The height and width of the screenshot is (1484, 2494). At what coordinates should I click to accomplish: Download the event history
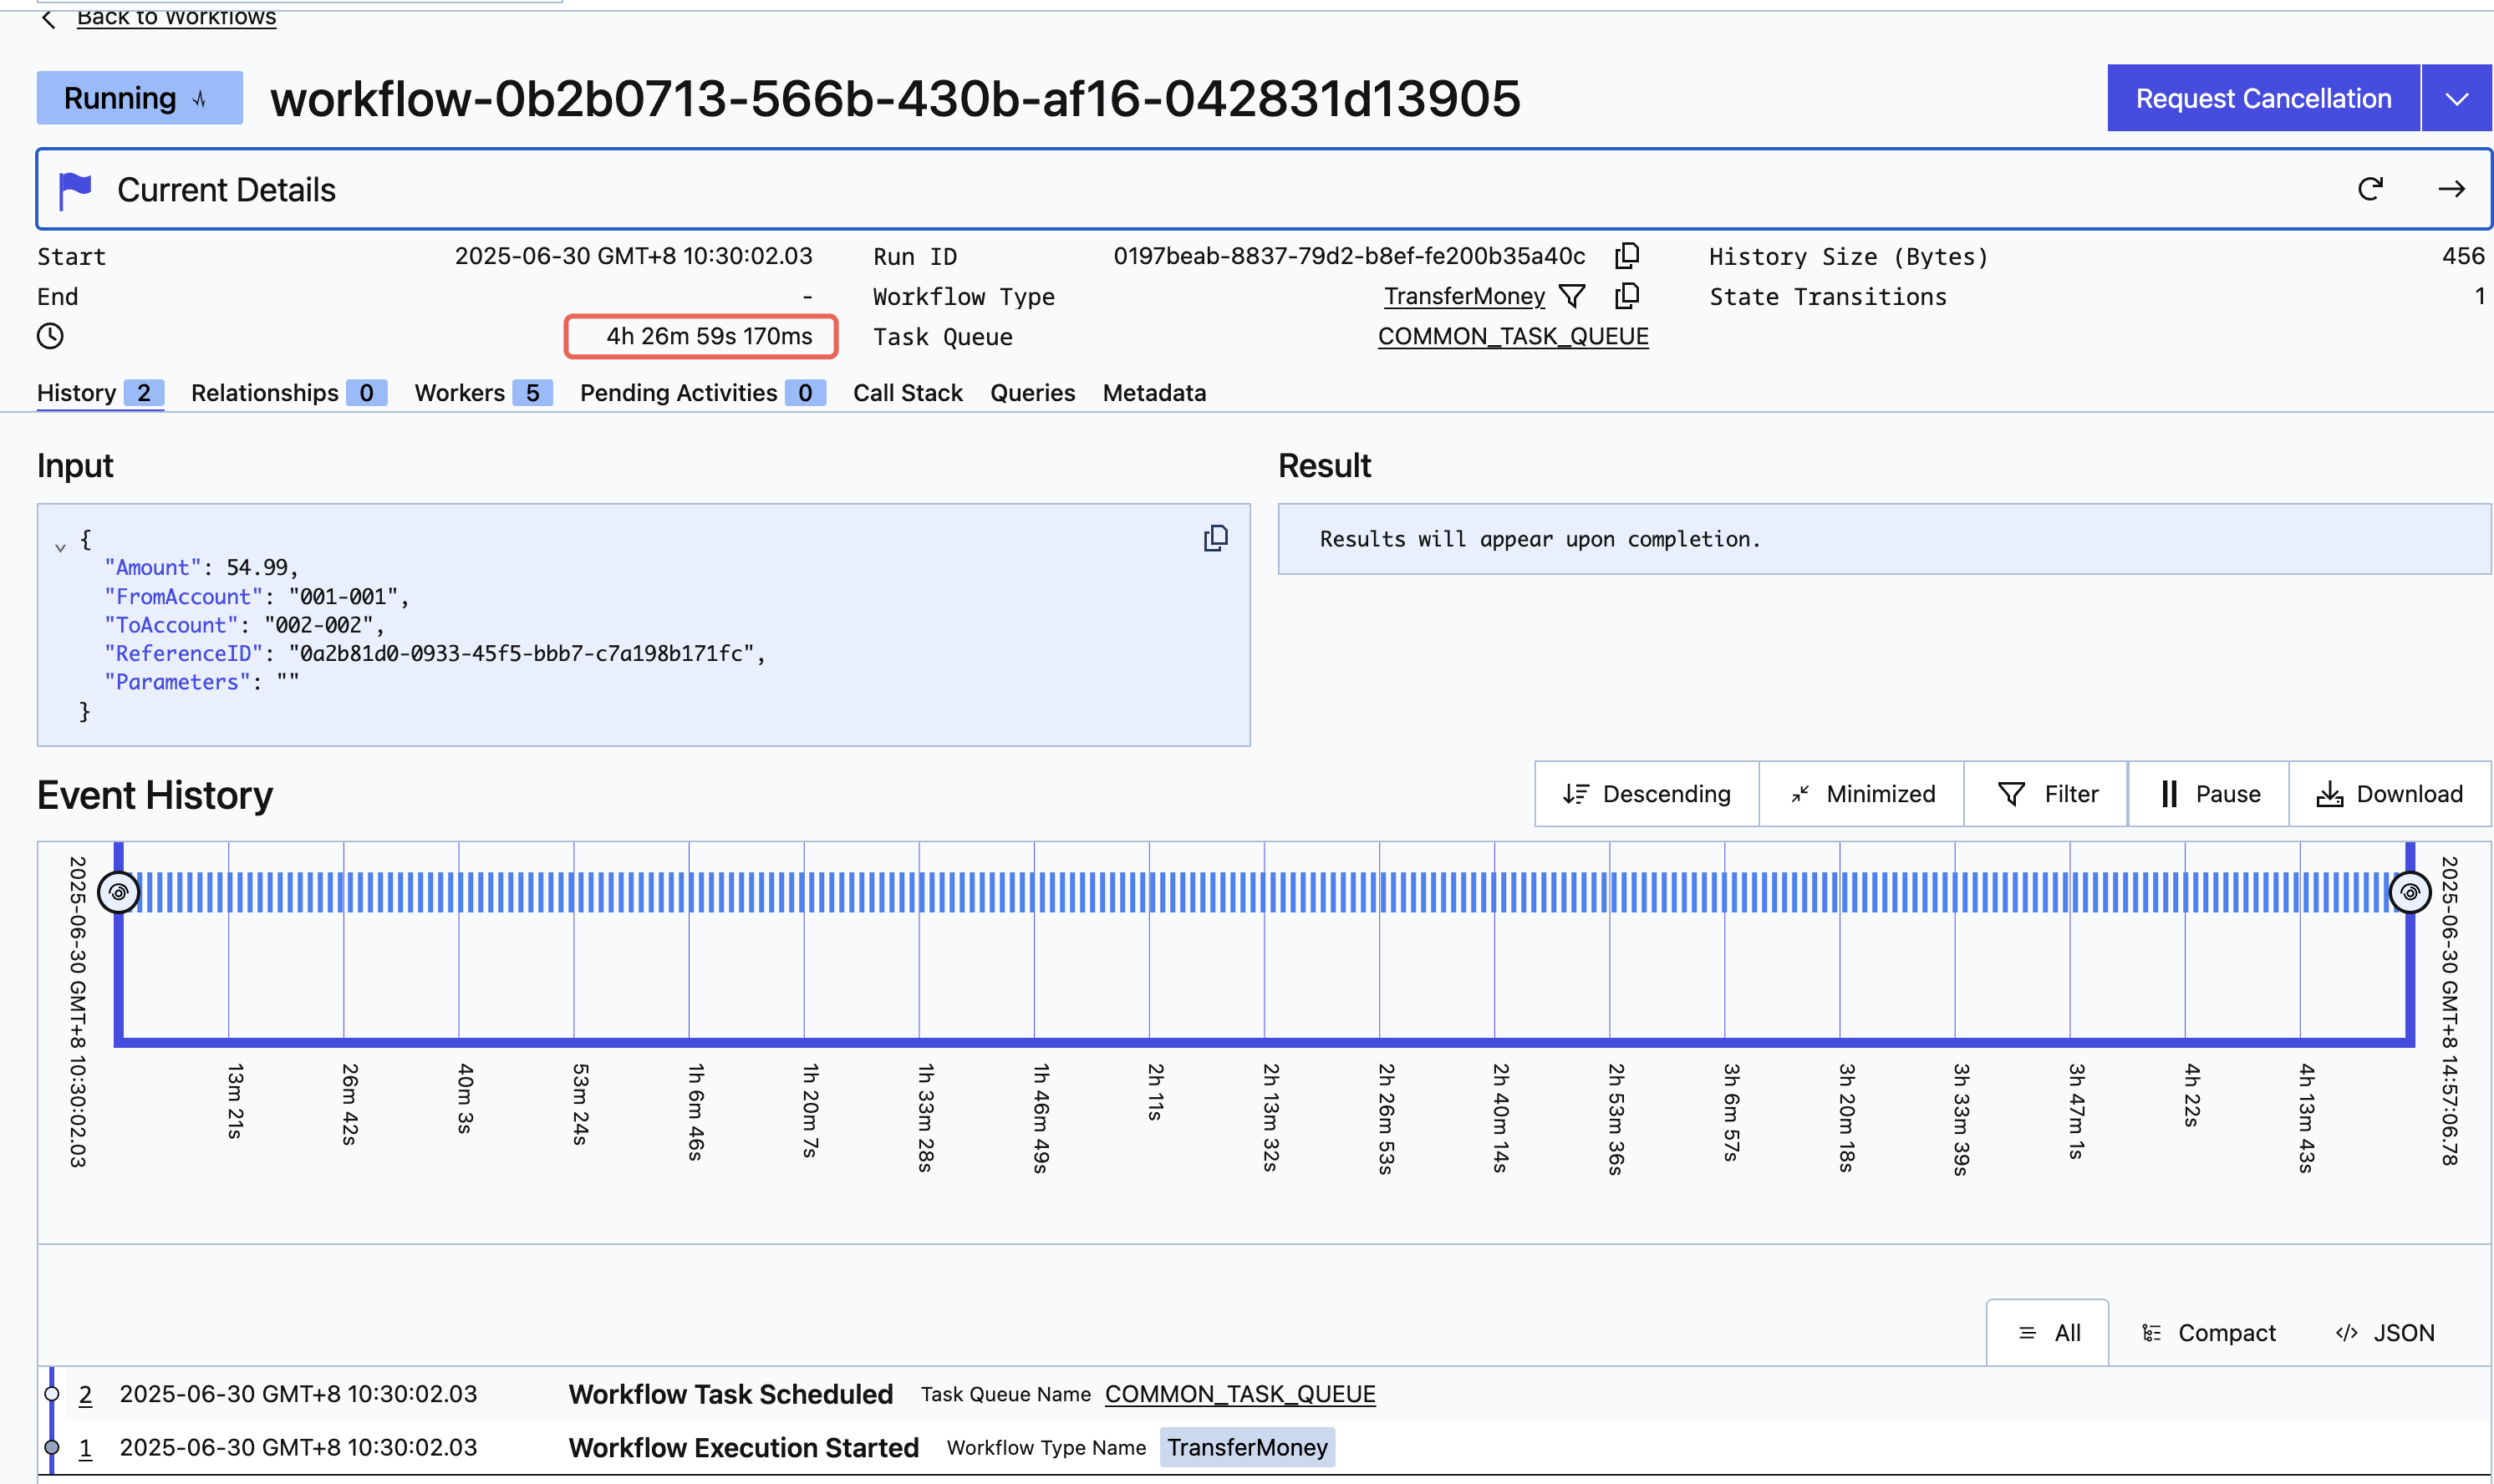click(x=2389, y=794)
